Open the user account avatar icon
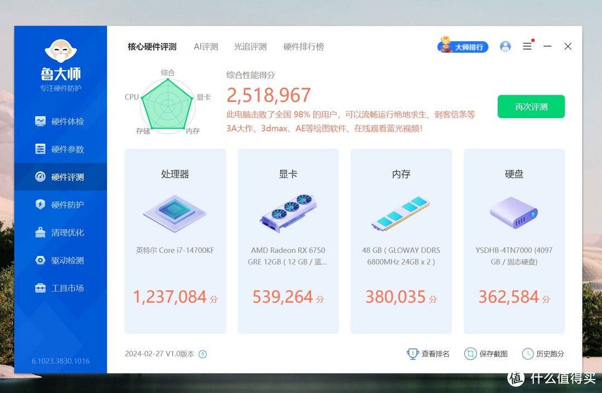The image size is (602, 393). coord(505,46)
